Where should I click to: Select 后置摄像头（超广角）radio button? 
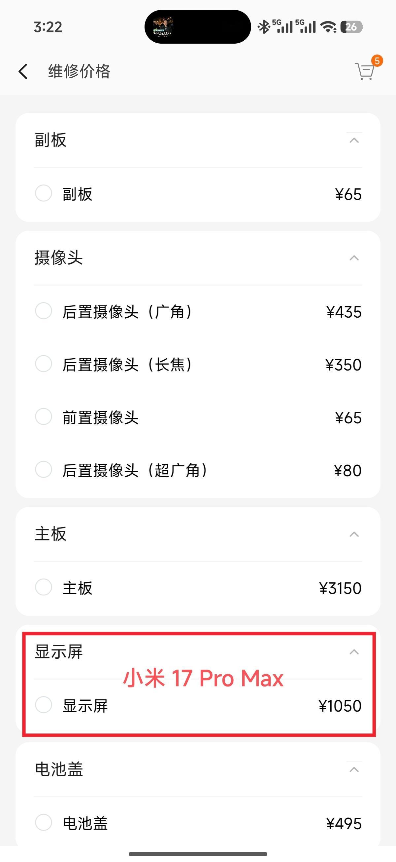pos(44,469)
